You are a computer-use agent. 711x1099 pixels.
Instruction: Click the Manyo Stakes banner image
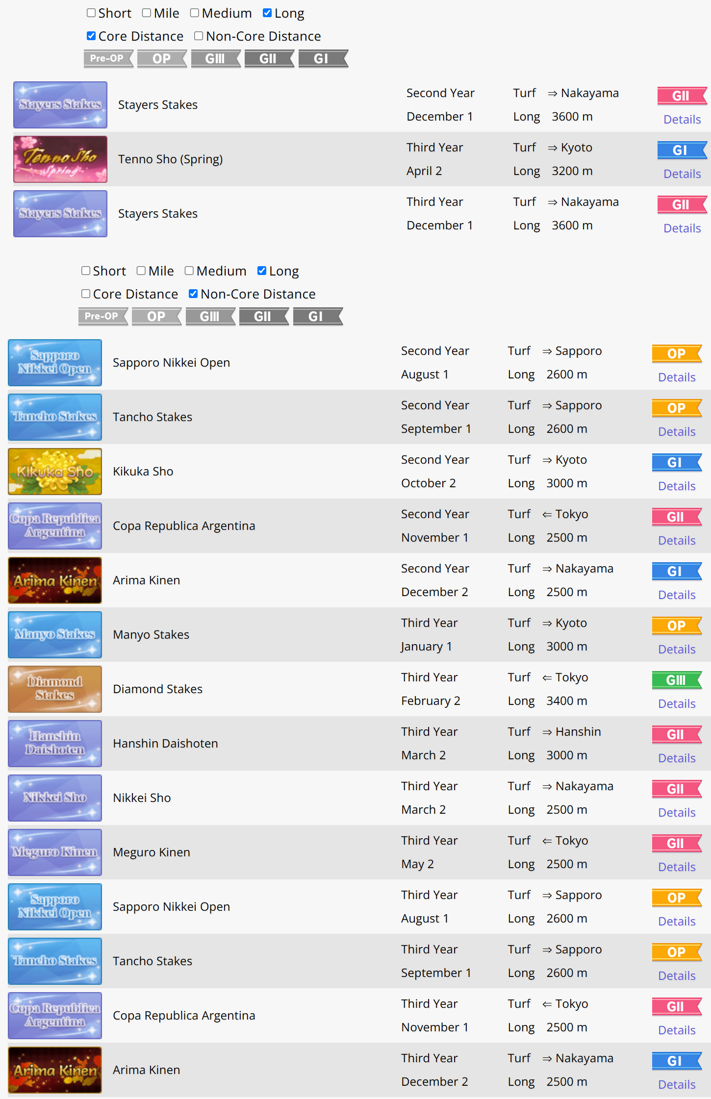[55, 635]
